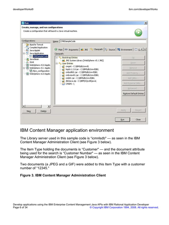This screenshot has width=169, height=225.
Task: Click the New_configuration item icon
Action: tap(31, 71)
